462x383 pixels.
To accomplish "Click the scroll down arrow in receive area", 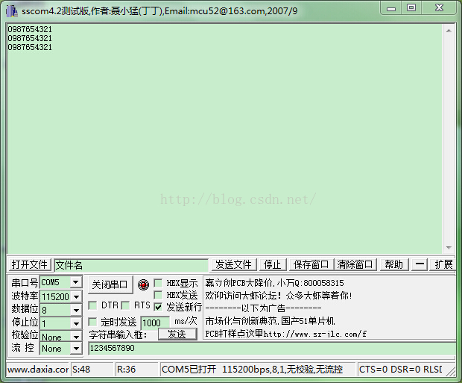I will point(449,247).
